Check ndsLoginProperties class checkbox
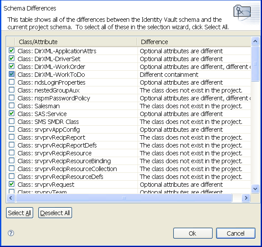The image size is (262, 247). 11,82
